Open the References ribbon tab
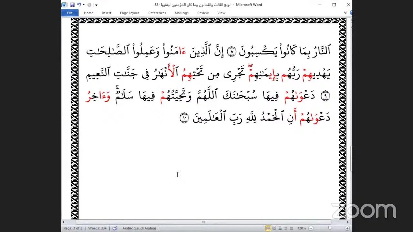The height and width of the screenshot is (232, 413). (x=157, y=13)
